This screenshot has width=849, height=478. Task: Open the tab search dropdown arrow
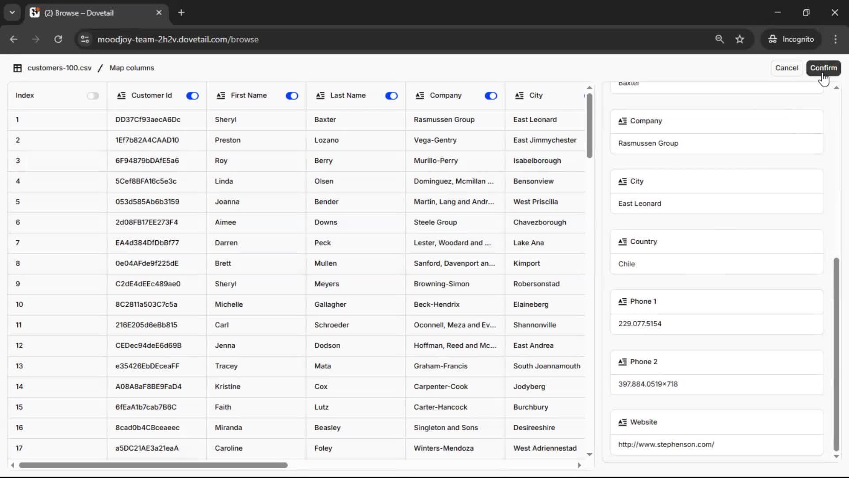(x=12, y=12)
